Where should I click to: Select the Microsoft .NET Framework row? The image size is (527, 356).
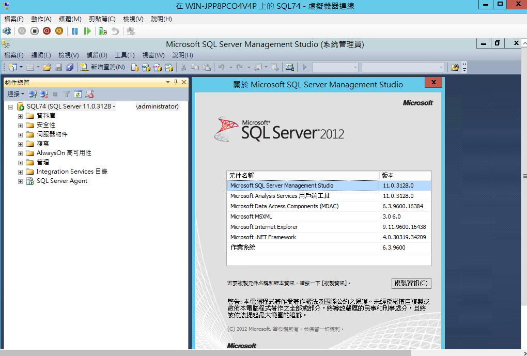pos(329,237)
